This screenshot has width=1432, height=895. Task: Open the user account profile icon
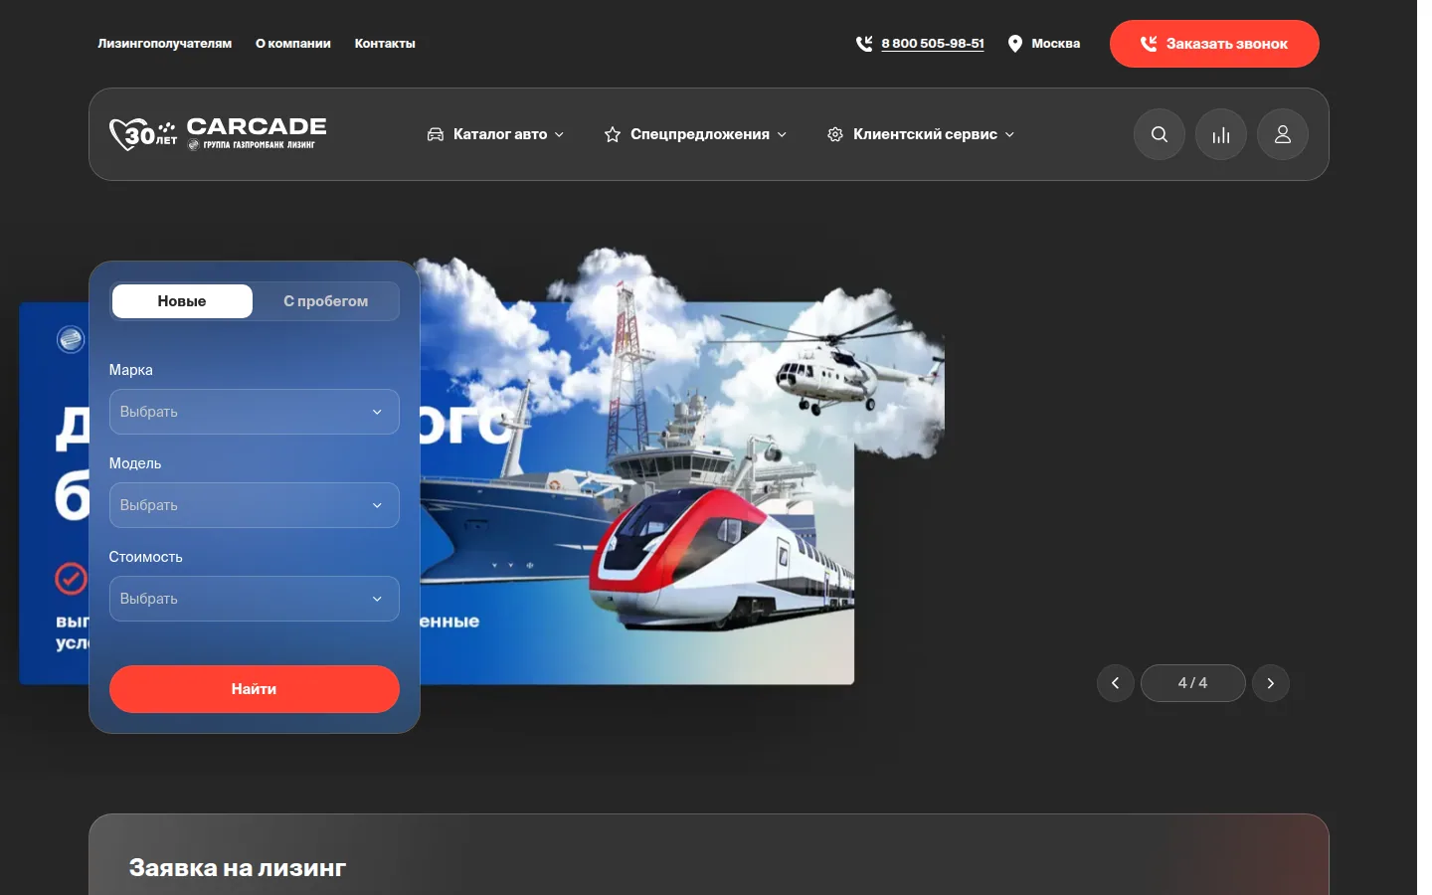click(1283, 134)
